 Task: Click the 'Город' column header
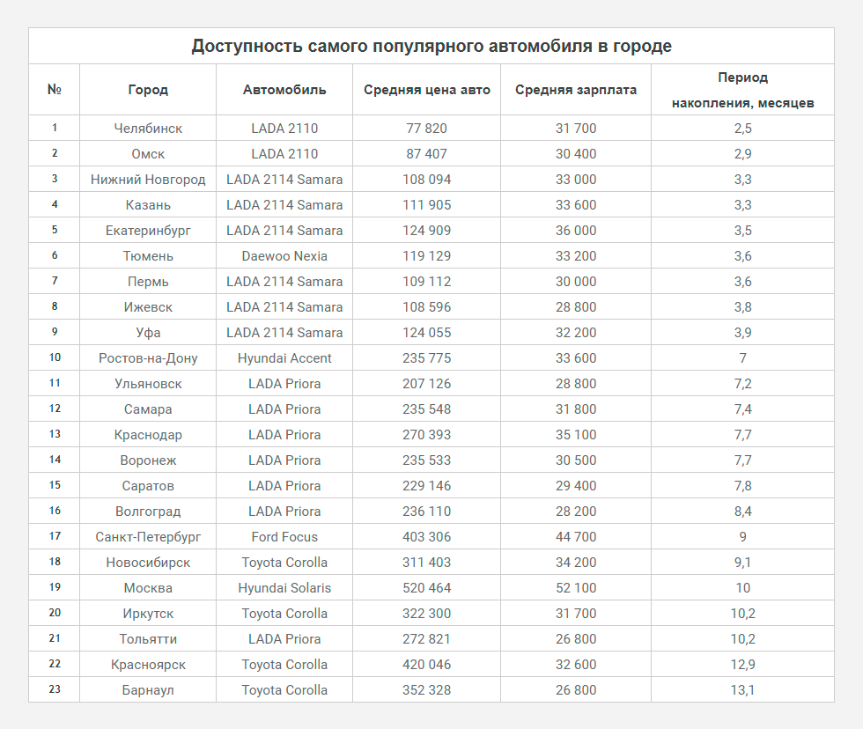(148, 90)
